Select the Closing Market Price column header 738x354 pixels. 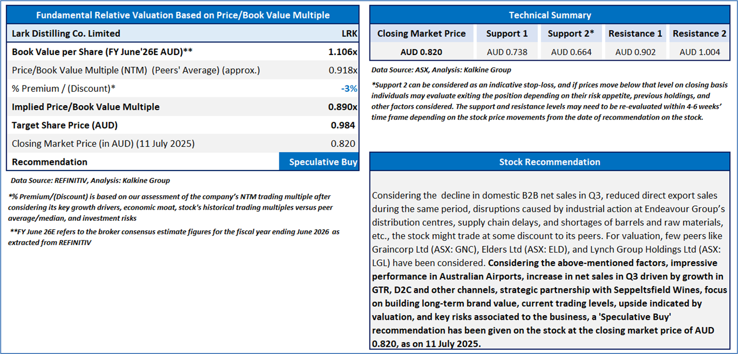pos(421,34)
